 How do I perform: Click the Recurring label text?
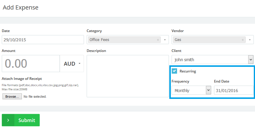click(x=188, y=71)
